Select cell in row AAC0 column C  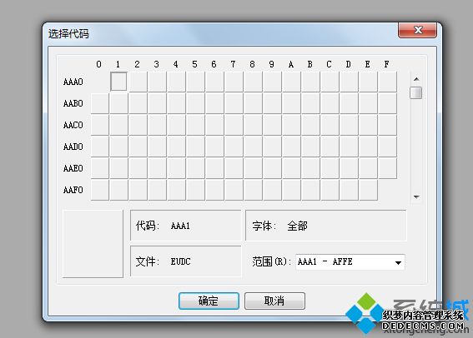click(x=330, y=125)
